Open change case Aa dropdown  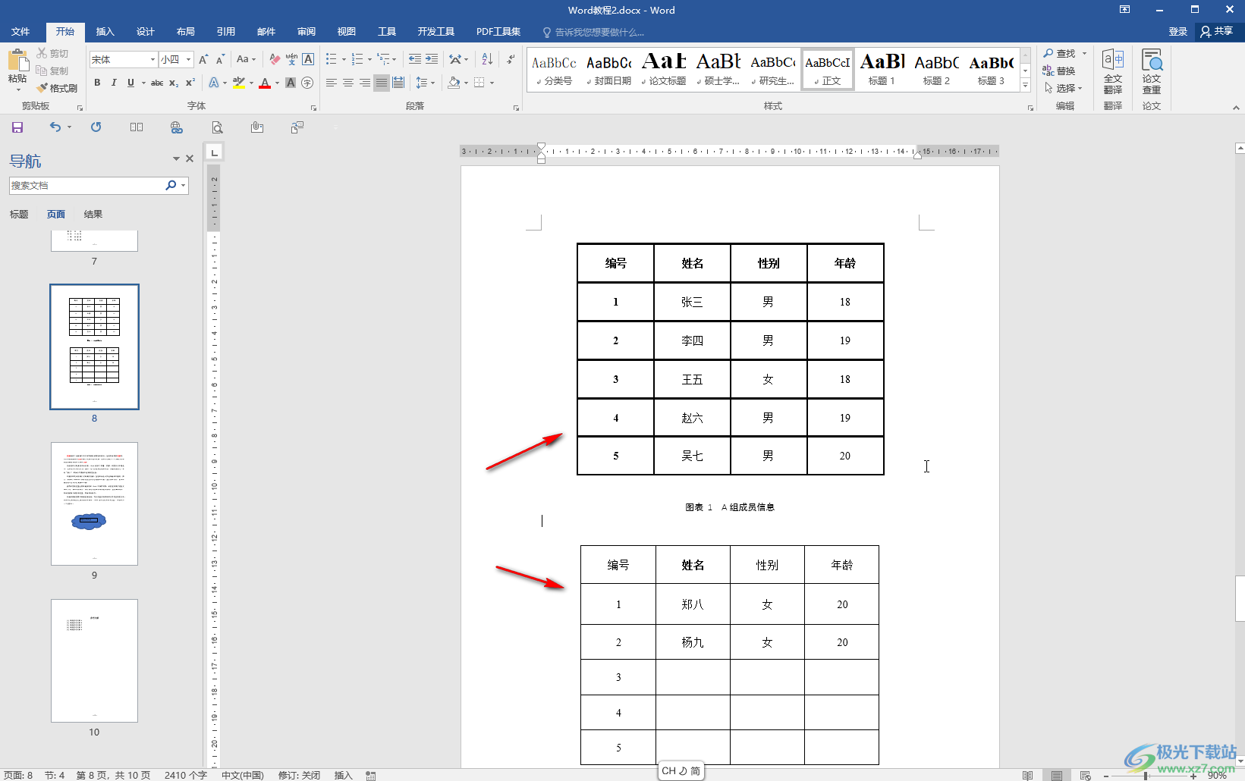246,59
